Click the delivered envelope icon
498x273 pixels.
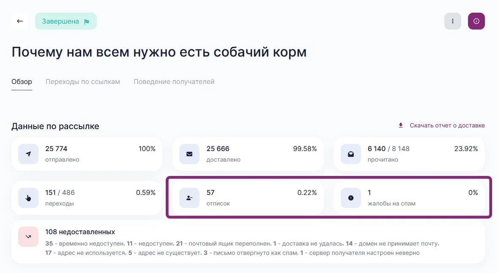click(189, 154)
